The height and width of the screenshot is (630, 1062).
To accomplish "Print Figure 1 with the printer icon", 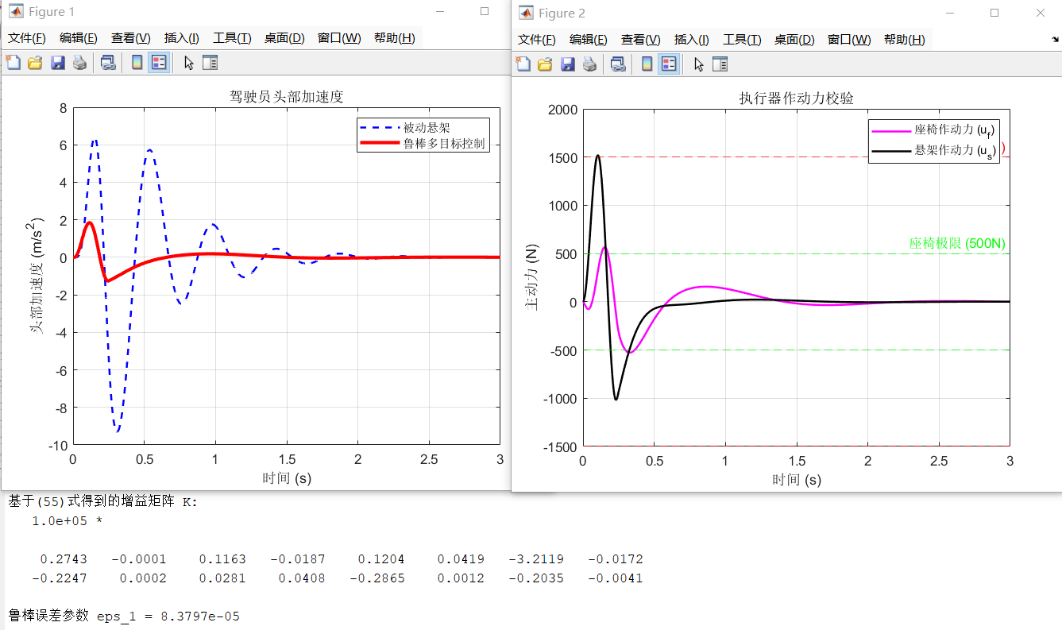I will (x=79, y=63).
